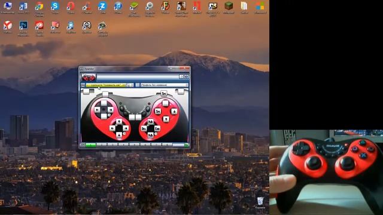Click the right center controller button box

point(138,117)
